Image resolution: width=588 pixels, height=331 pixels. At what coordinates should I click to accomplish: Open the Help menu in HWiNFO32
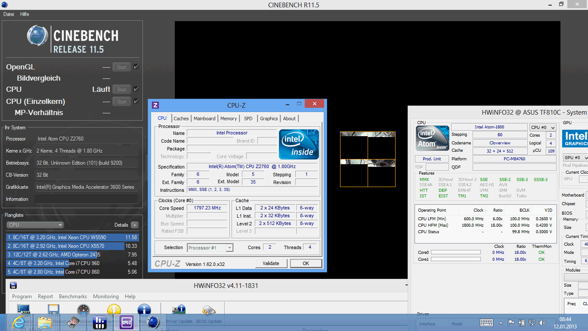pos(130,297)
